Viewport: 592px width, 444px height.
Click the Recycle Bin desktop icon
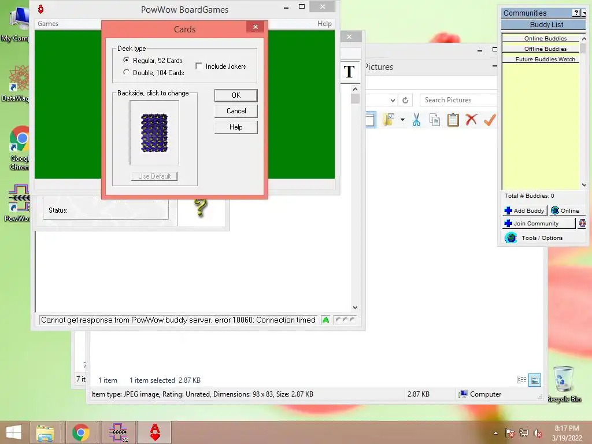click(x=564, y=384)
